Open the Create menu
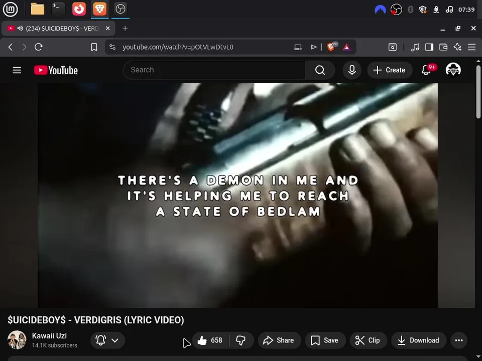This screenshot has height=361, width=482. coord(389,70)
